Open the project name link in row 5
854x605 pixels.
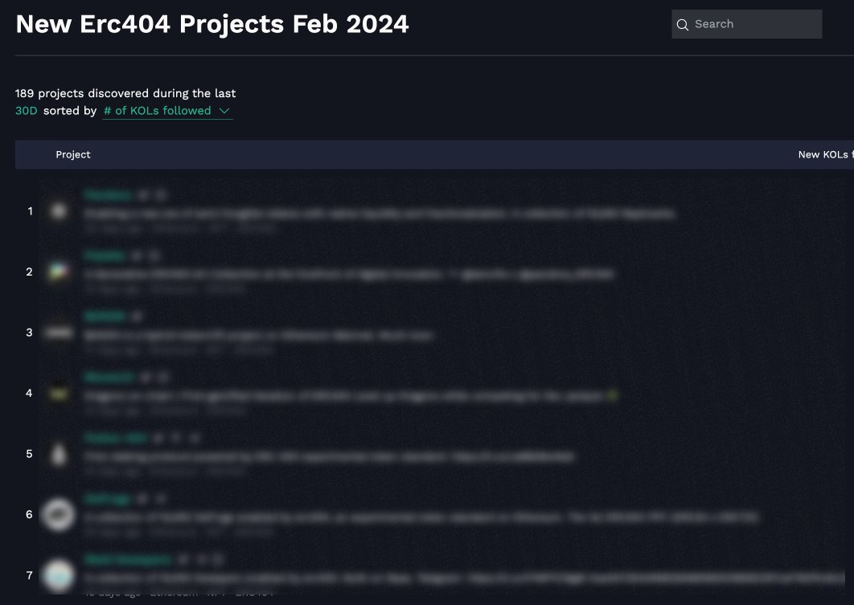click(x=116, y=438)
